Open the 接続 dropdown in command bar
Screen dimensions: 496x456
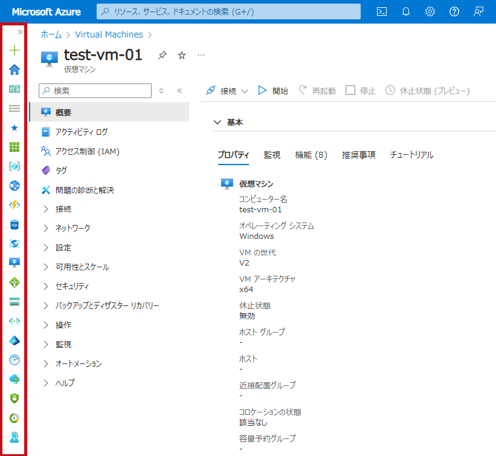coord(227,91)
